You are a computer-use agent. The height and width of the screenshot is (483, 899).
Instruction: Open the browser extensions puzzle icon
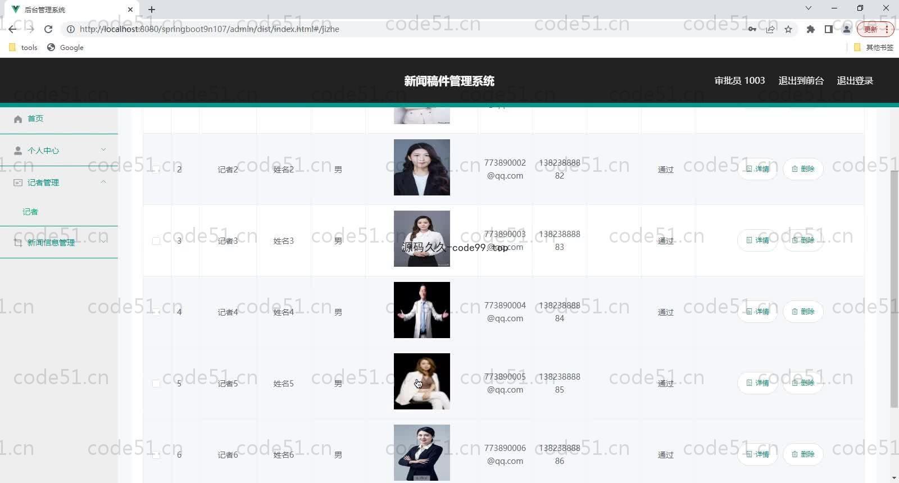810,29
